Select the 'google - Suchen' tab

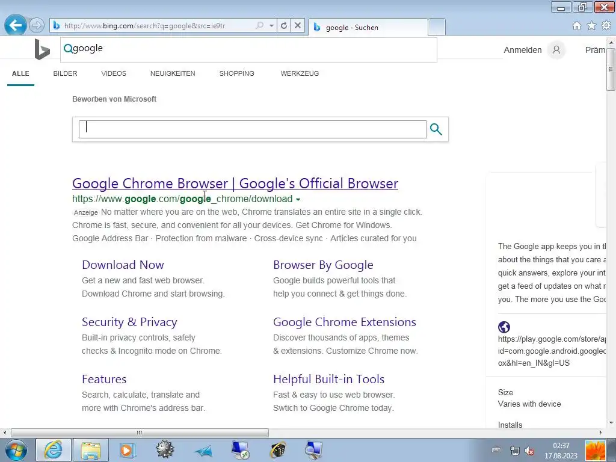(x=368, y=28)
